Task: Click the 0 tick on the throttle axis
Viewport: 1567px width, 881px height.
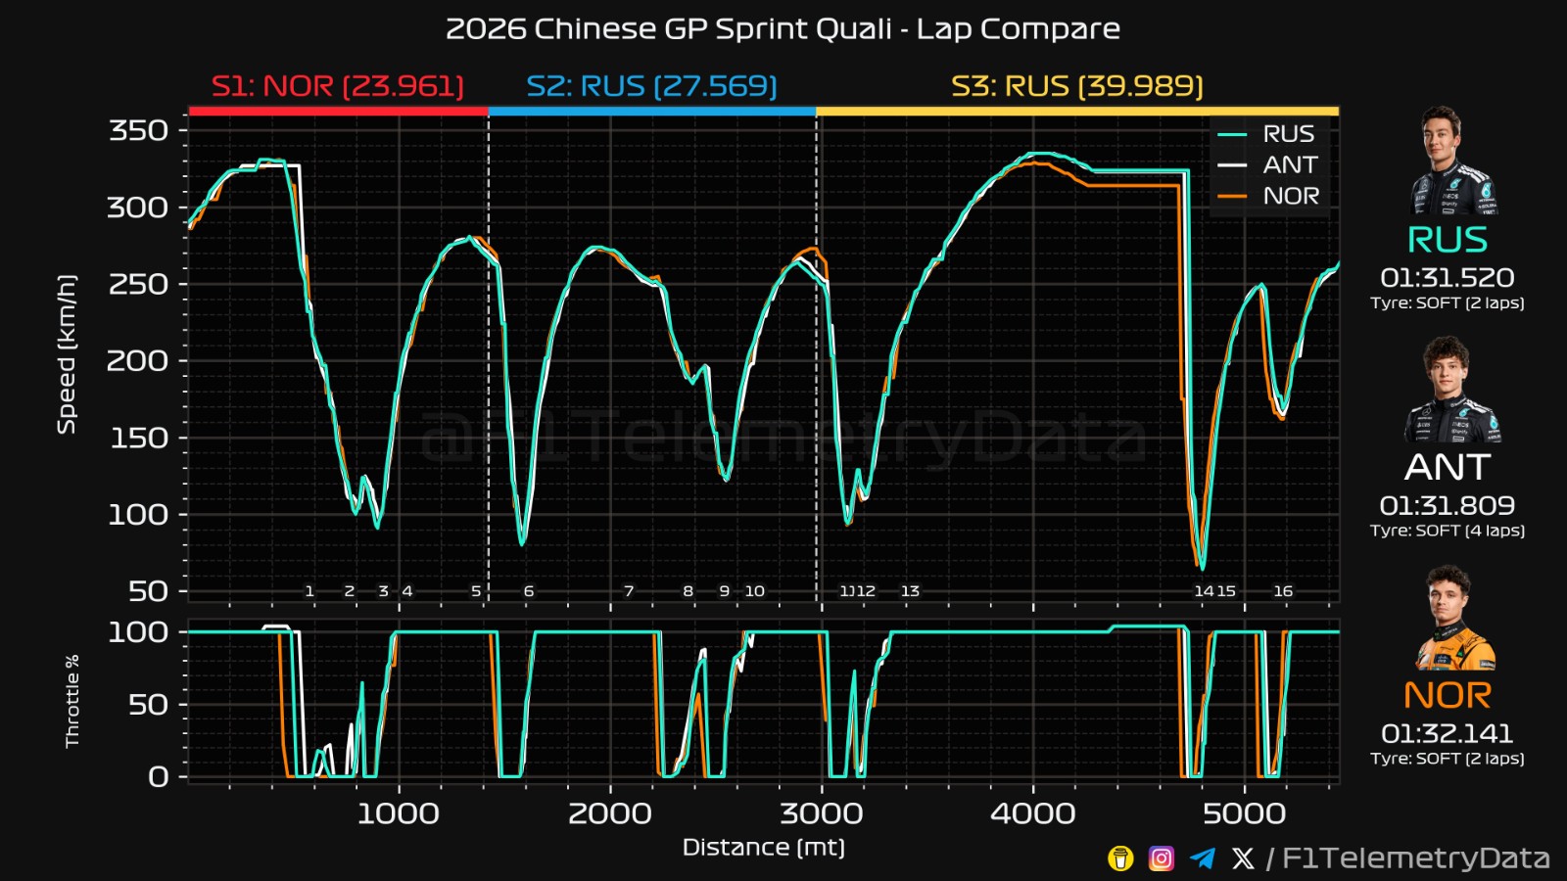Action: coord(159,777)
